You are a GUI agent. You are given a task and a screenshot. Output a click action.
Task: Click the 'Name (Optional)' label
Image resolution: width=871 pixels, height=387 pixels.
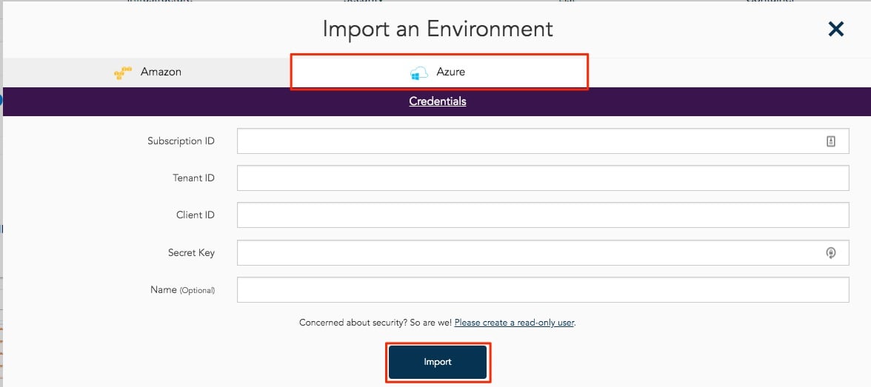point(182,290)
